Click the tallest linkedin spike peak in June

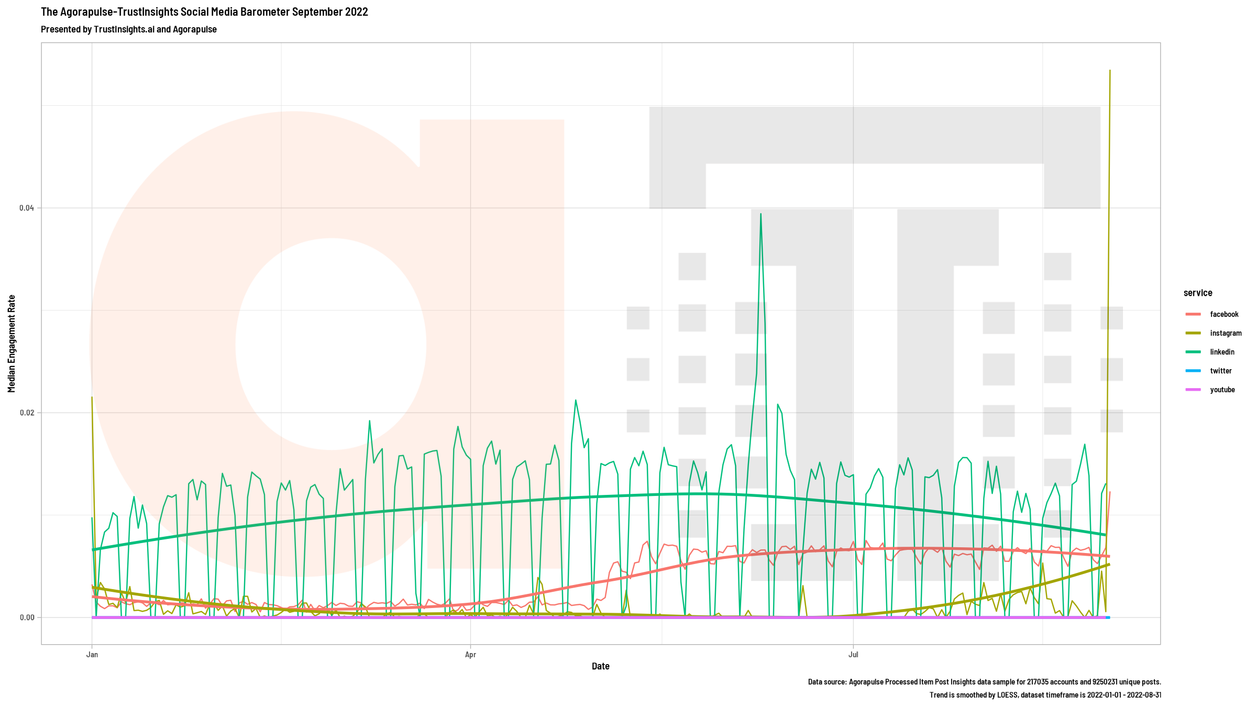pos(760,214)
